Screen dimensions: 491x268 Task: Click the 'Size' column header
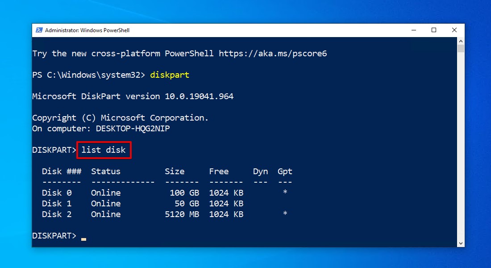[175, 172]
